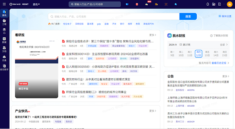Open 查看历史定报 link
The height and width of the screenshot is (129, 235).
[x=220, y=63]
